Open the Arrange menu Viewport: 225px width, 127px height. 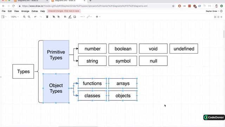click(x=25, y=11)
